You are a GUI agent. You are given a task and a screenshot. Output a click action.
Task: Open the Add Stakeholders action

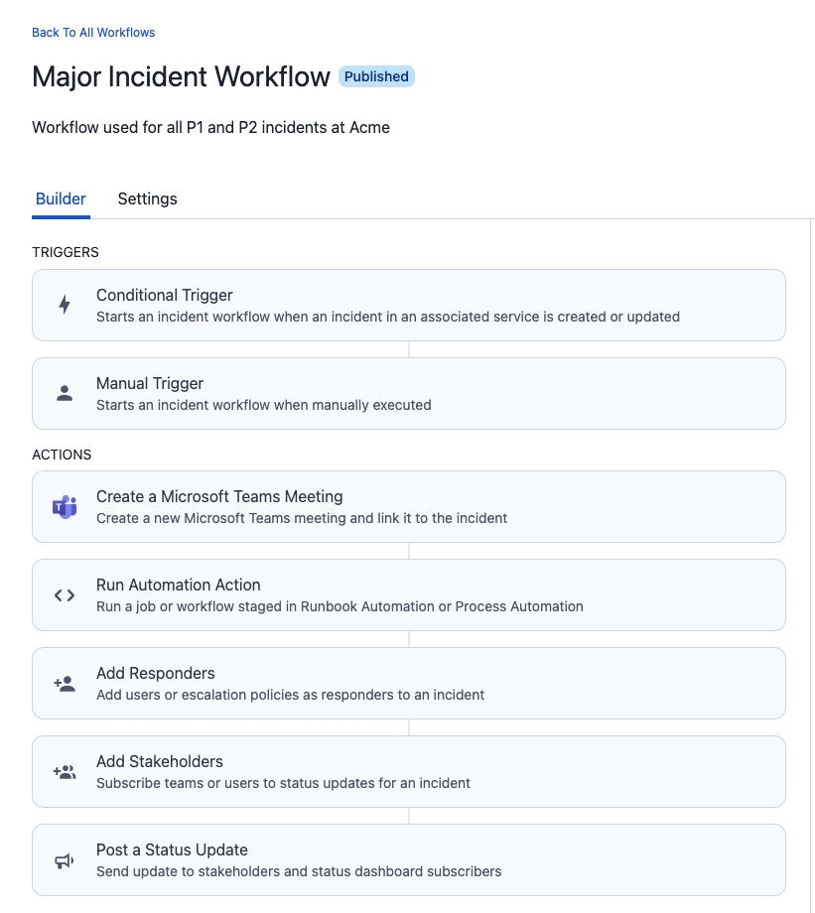(x=407, y=771)
